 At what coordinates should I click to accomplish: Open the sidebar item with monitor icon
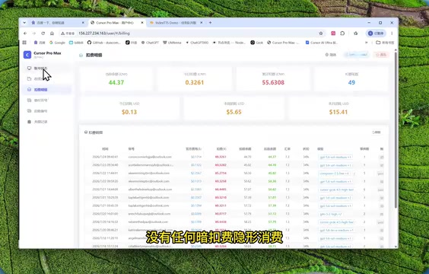point(46,68)
